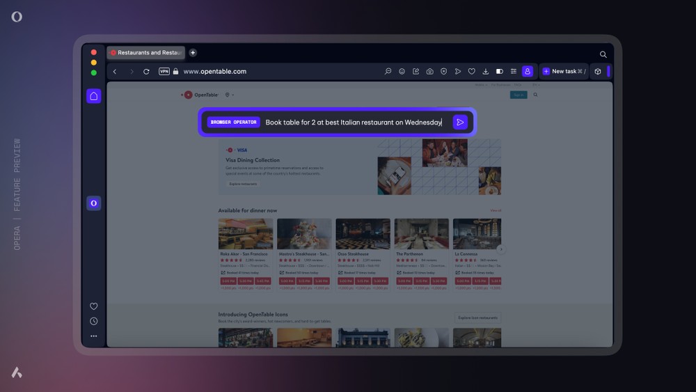The height and width of the screenshot is (392, 696).
Task: Open the snapshot camera tool
Action: 429,72
